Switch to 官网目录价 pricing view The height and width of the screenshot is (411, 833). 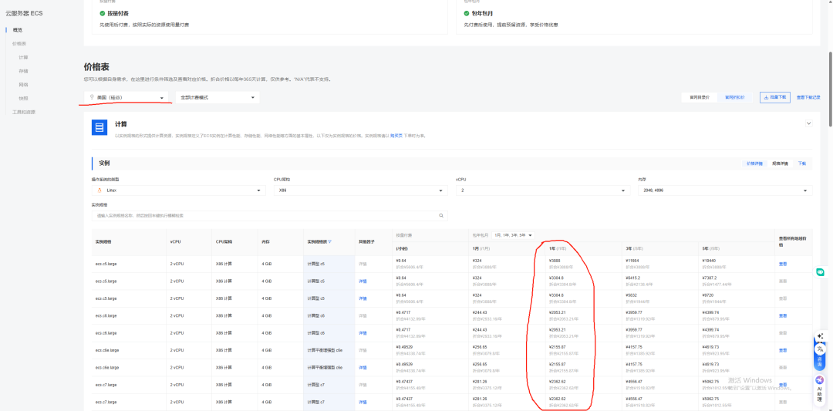click(x=700, y=97)
